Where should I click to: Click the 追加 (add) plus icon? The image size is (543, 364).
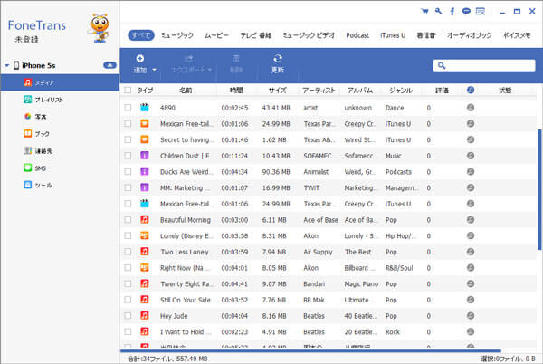point(140,58)
